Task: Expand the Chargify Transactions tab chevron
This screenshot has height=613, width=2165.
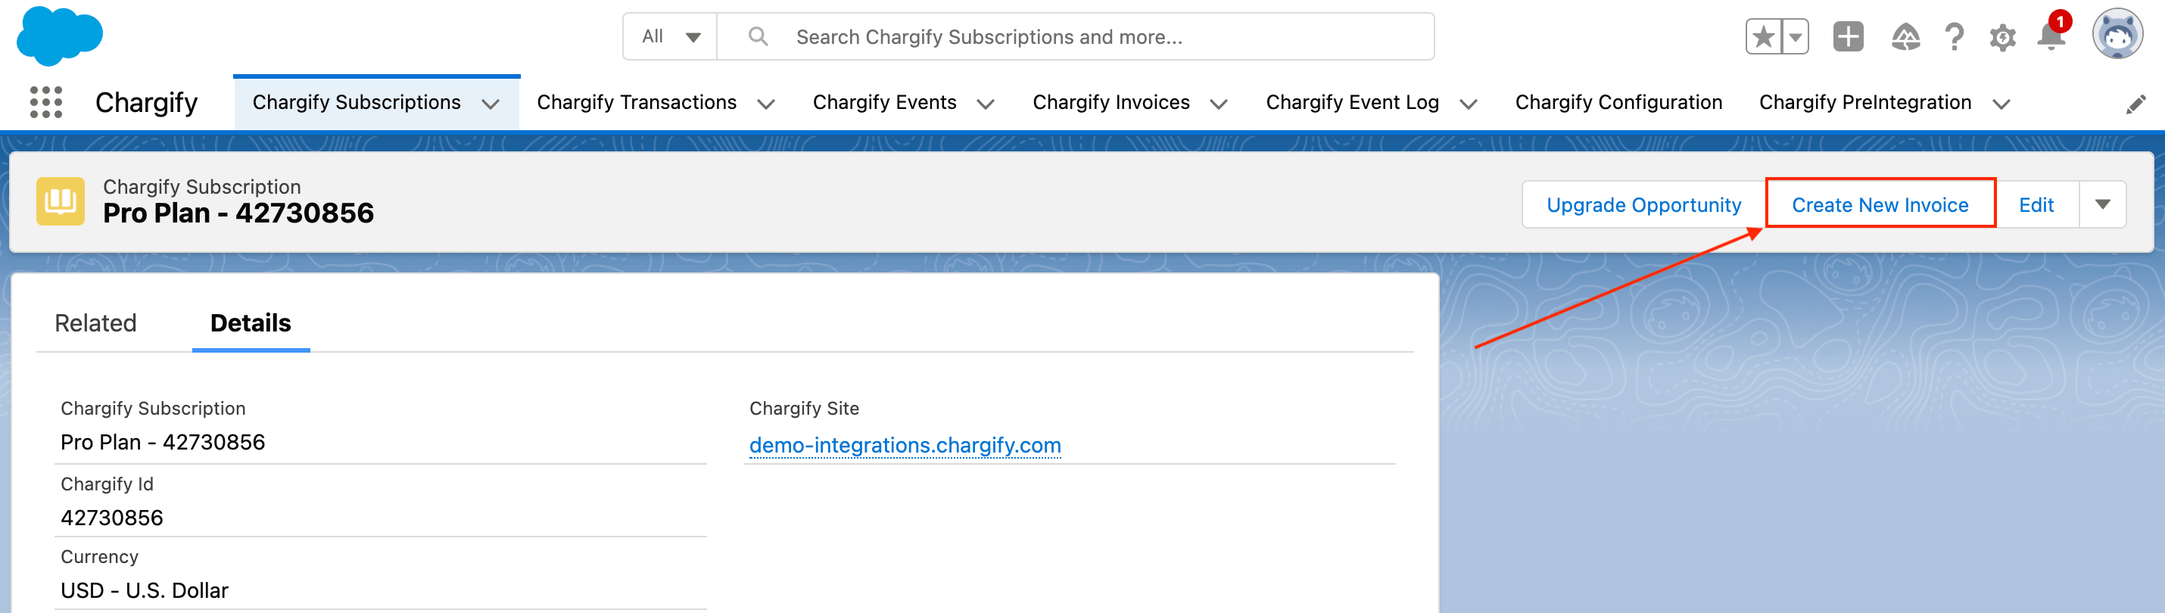Action: (x=765, y=104)
